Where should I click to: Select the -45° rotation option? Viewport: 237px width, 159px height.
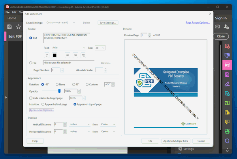(x=43, y=85)
